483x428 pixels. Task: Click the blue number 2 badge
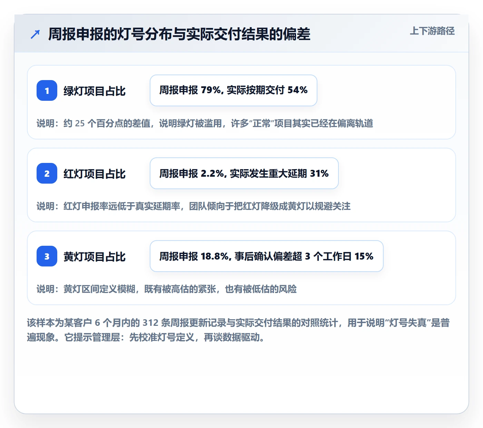click(47, 173)
